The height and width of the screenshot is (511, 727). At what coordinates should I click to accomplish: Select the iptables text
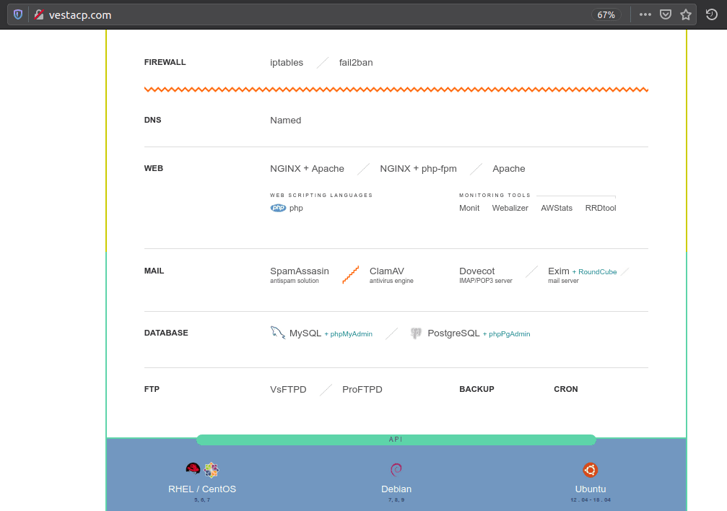(287, 63)
